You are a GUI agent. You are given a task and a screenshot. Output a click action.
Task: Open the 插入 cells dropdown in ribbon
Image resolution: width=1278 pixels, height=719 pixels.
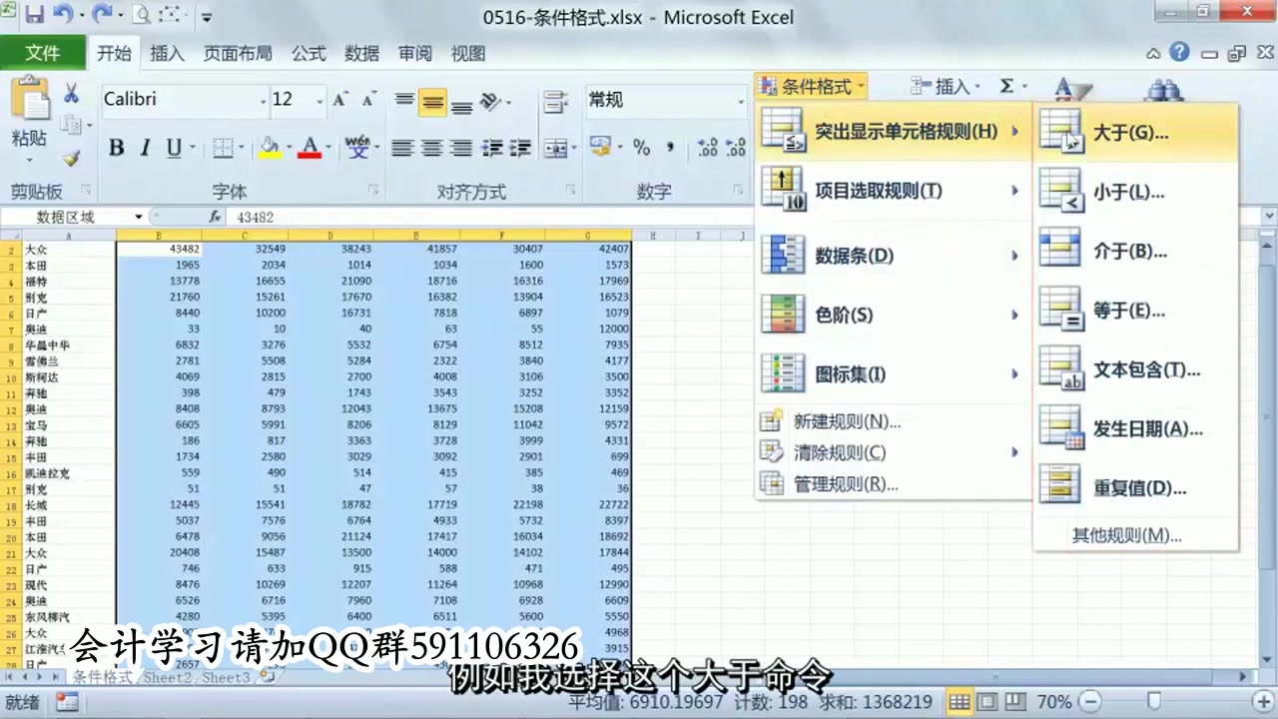click(x=945, y=87)
